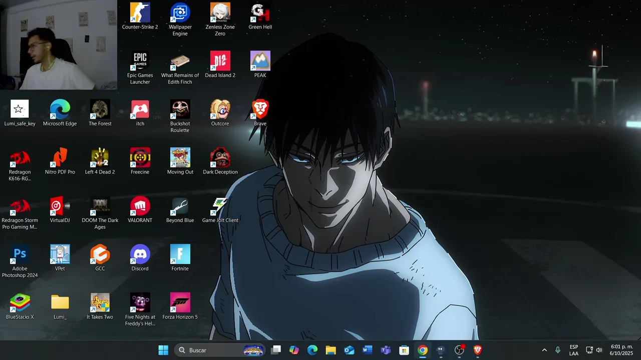This screenshot has width=641, height=360.
Task: Select Redragon Storm Pro Gaming Mouse shortcut
Action: pos(20,213)
